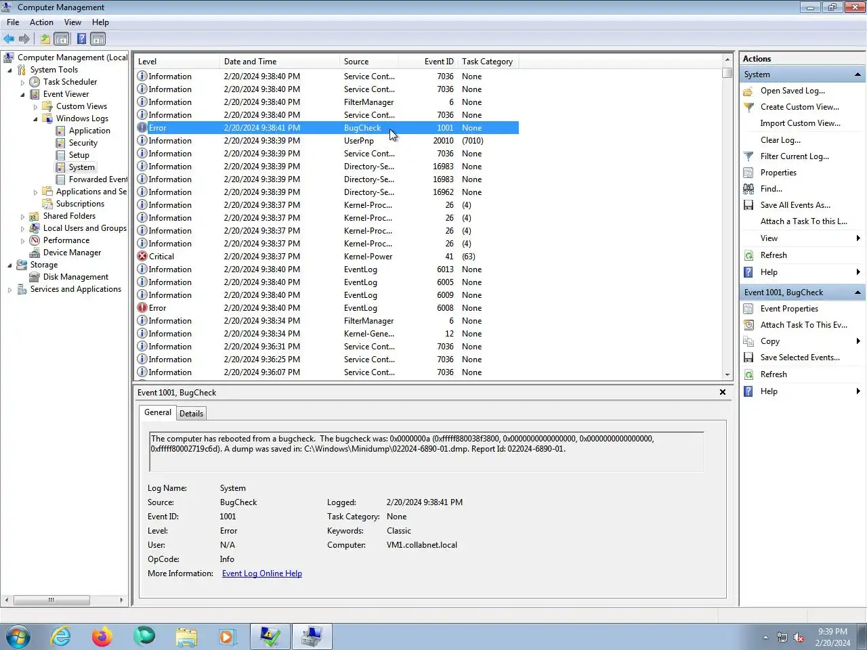Click Clear Log... in the Actions pane
The width and height of the screenshot is (867, 650).
tap(780, 140)
